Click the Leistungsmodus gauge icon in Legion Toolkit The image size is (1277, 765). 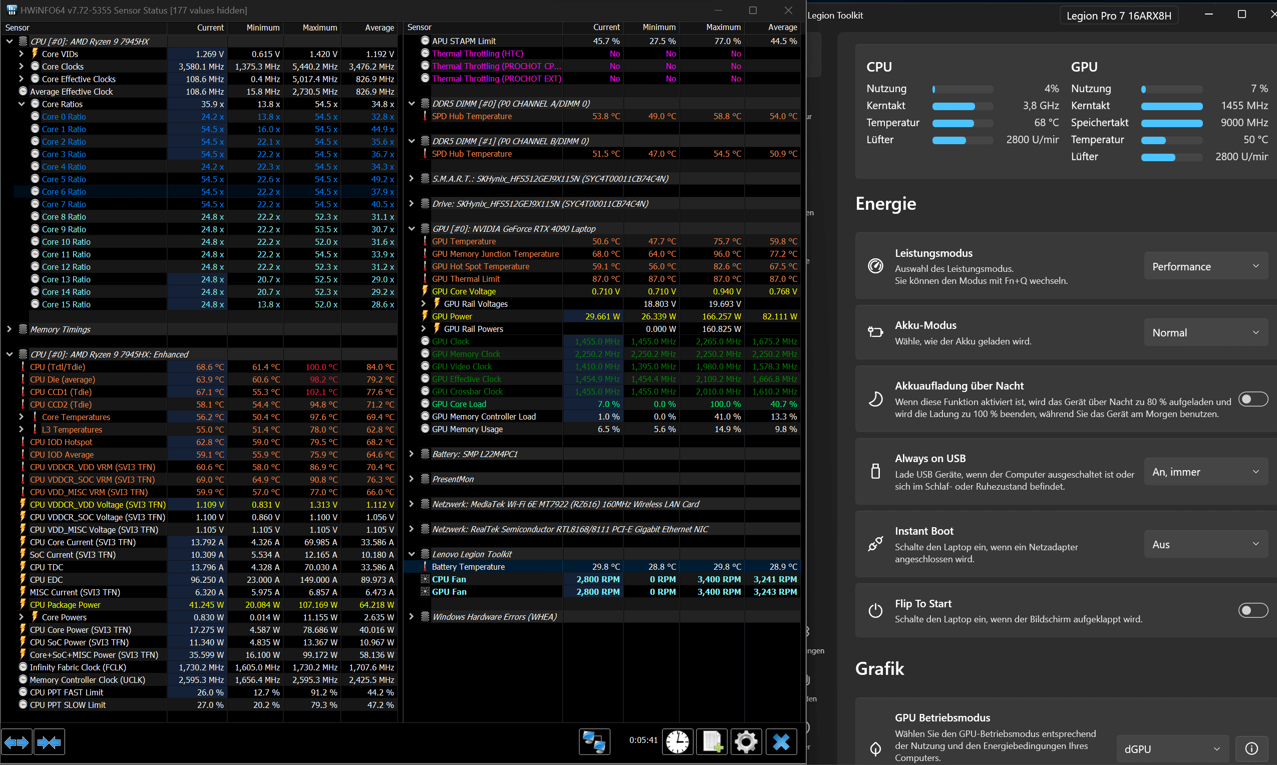[875, 266]
